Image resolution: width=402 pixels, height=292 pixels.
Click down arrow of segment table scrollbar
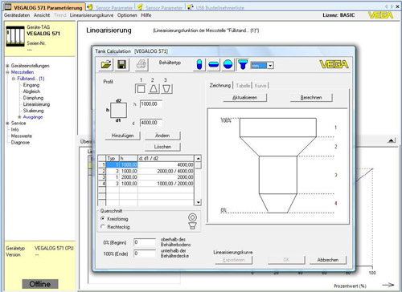point(198,202)
